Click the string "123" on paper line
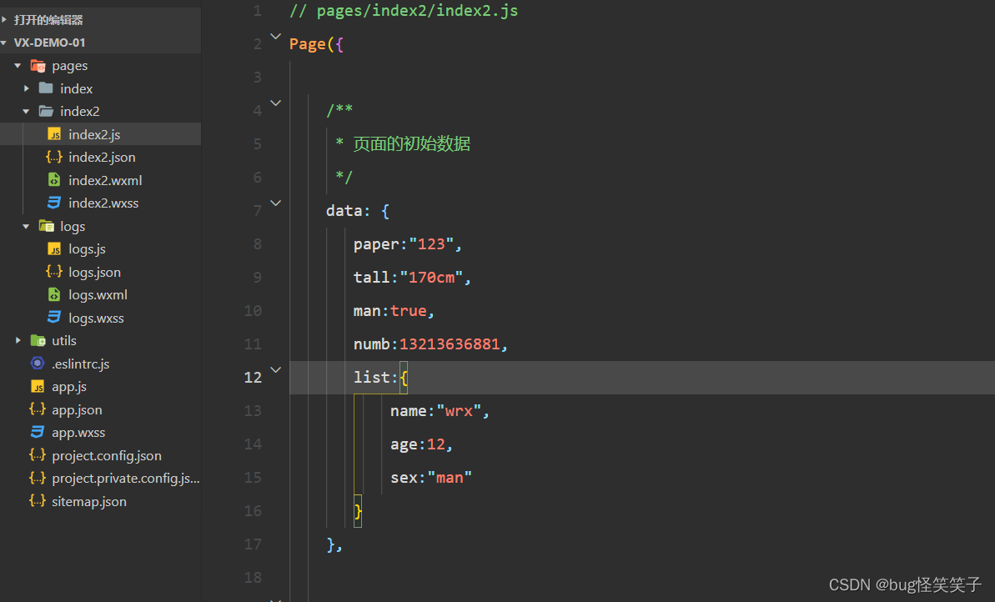 pos(431,244)
